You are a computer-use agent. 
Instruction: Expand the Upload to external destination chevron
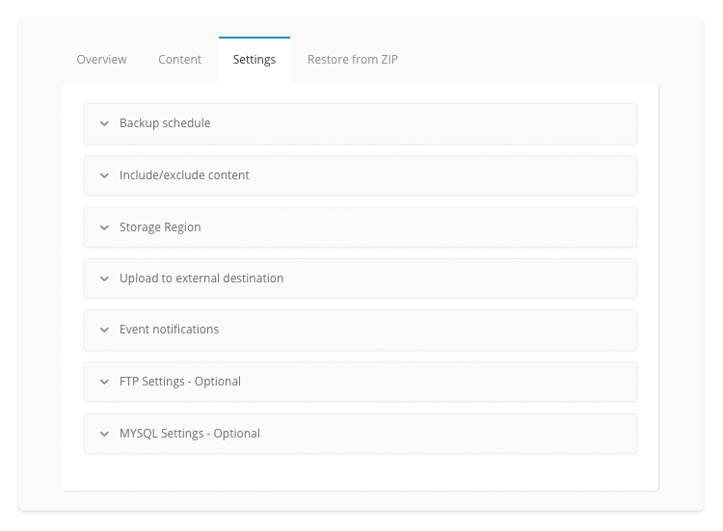pyautogui.click(x=104, y=279)
